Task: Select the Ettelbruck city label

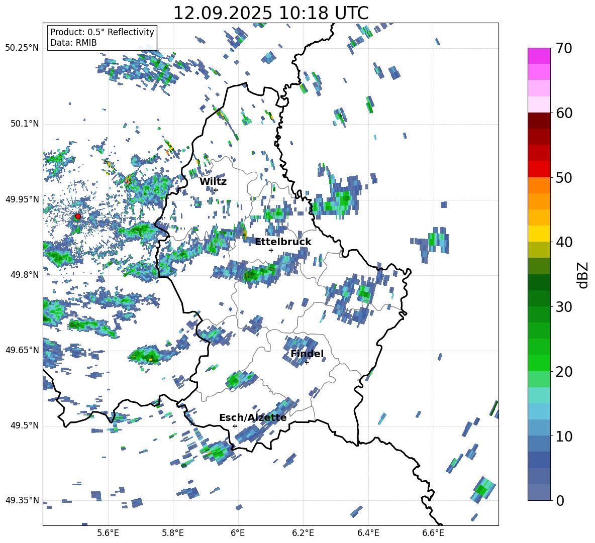Action: tap(283, 242)
